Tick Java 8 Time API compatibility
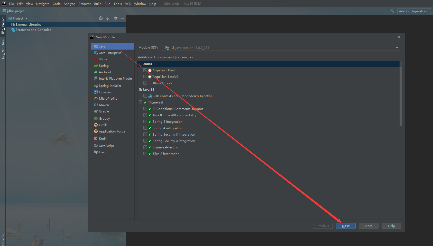 (x=145, y=115)
